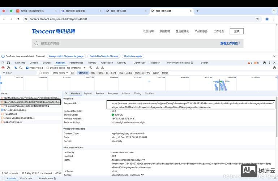Toggle the Img request filter

[x=121, y=73]
